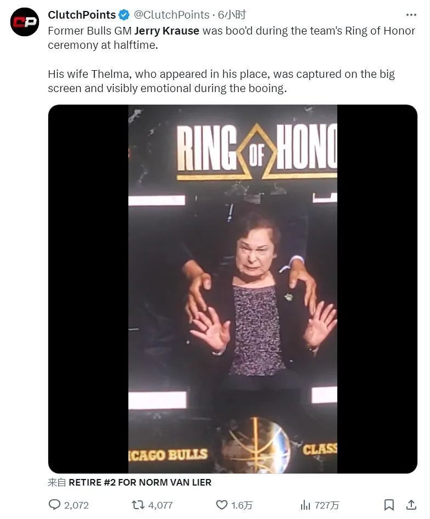Click the 2,072 replies count
This screenshot has width=430, height=519.
pyautogui.click(x=77, y=505)
